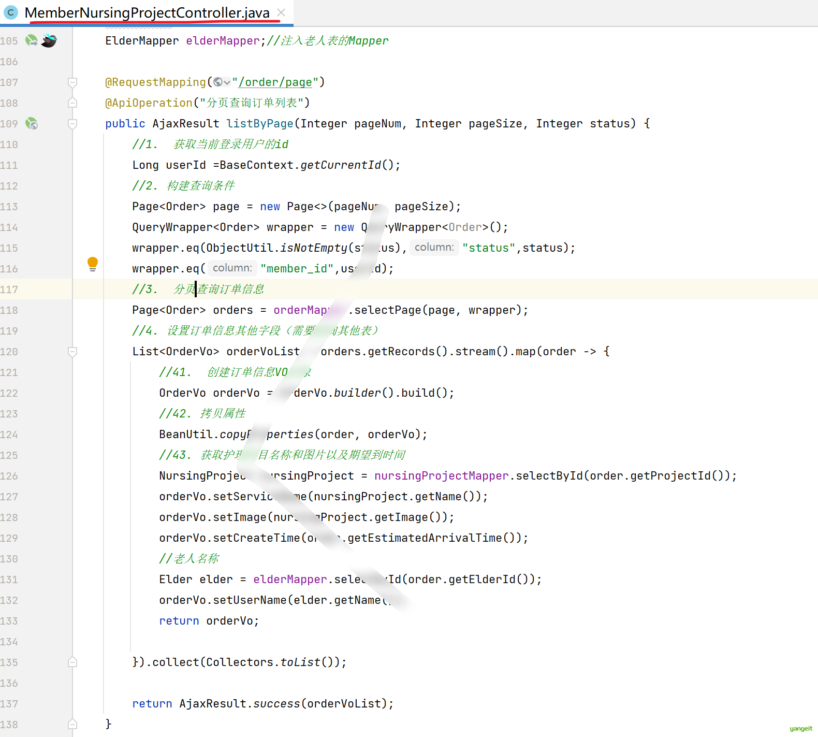Click getEstimatedArrivalTime on line 129
The image size is (818, 737).
425,538
